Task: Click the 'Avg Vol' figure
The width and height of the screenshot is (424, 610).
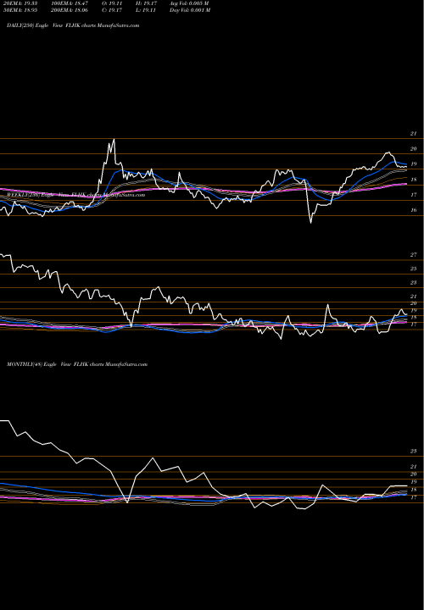Action: coord(190,3)
